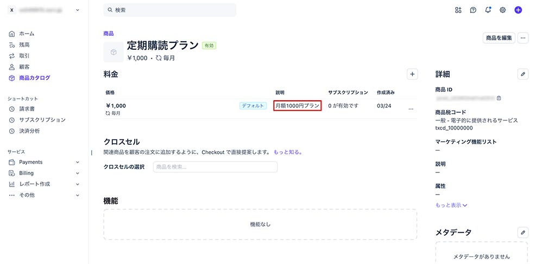
Task: Edit metadata with pencil icon
Action: click(x=523, y=232)
